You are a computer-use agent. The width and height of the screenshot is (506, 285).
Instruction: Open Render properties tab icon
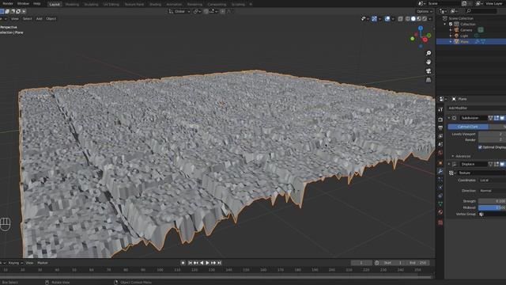(x=440, y=120)
